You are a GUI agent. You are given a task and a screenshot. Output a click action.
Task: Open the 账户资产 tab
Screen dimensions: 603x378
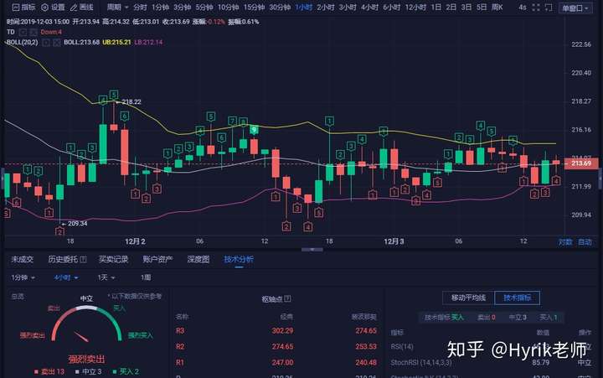[157, 260]
